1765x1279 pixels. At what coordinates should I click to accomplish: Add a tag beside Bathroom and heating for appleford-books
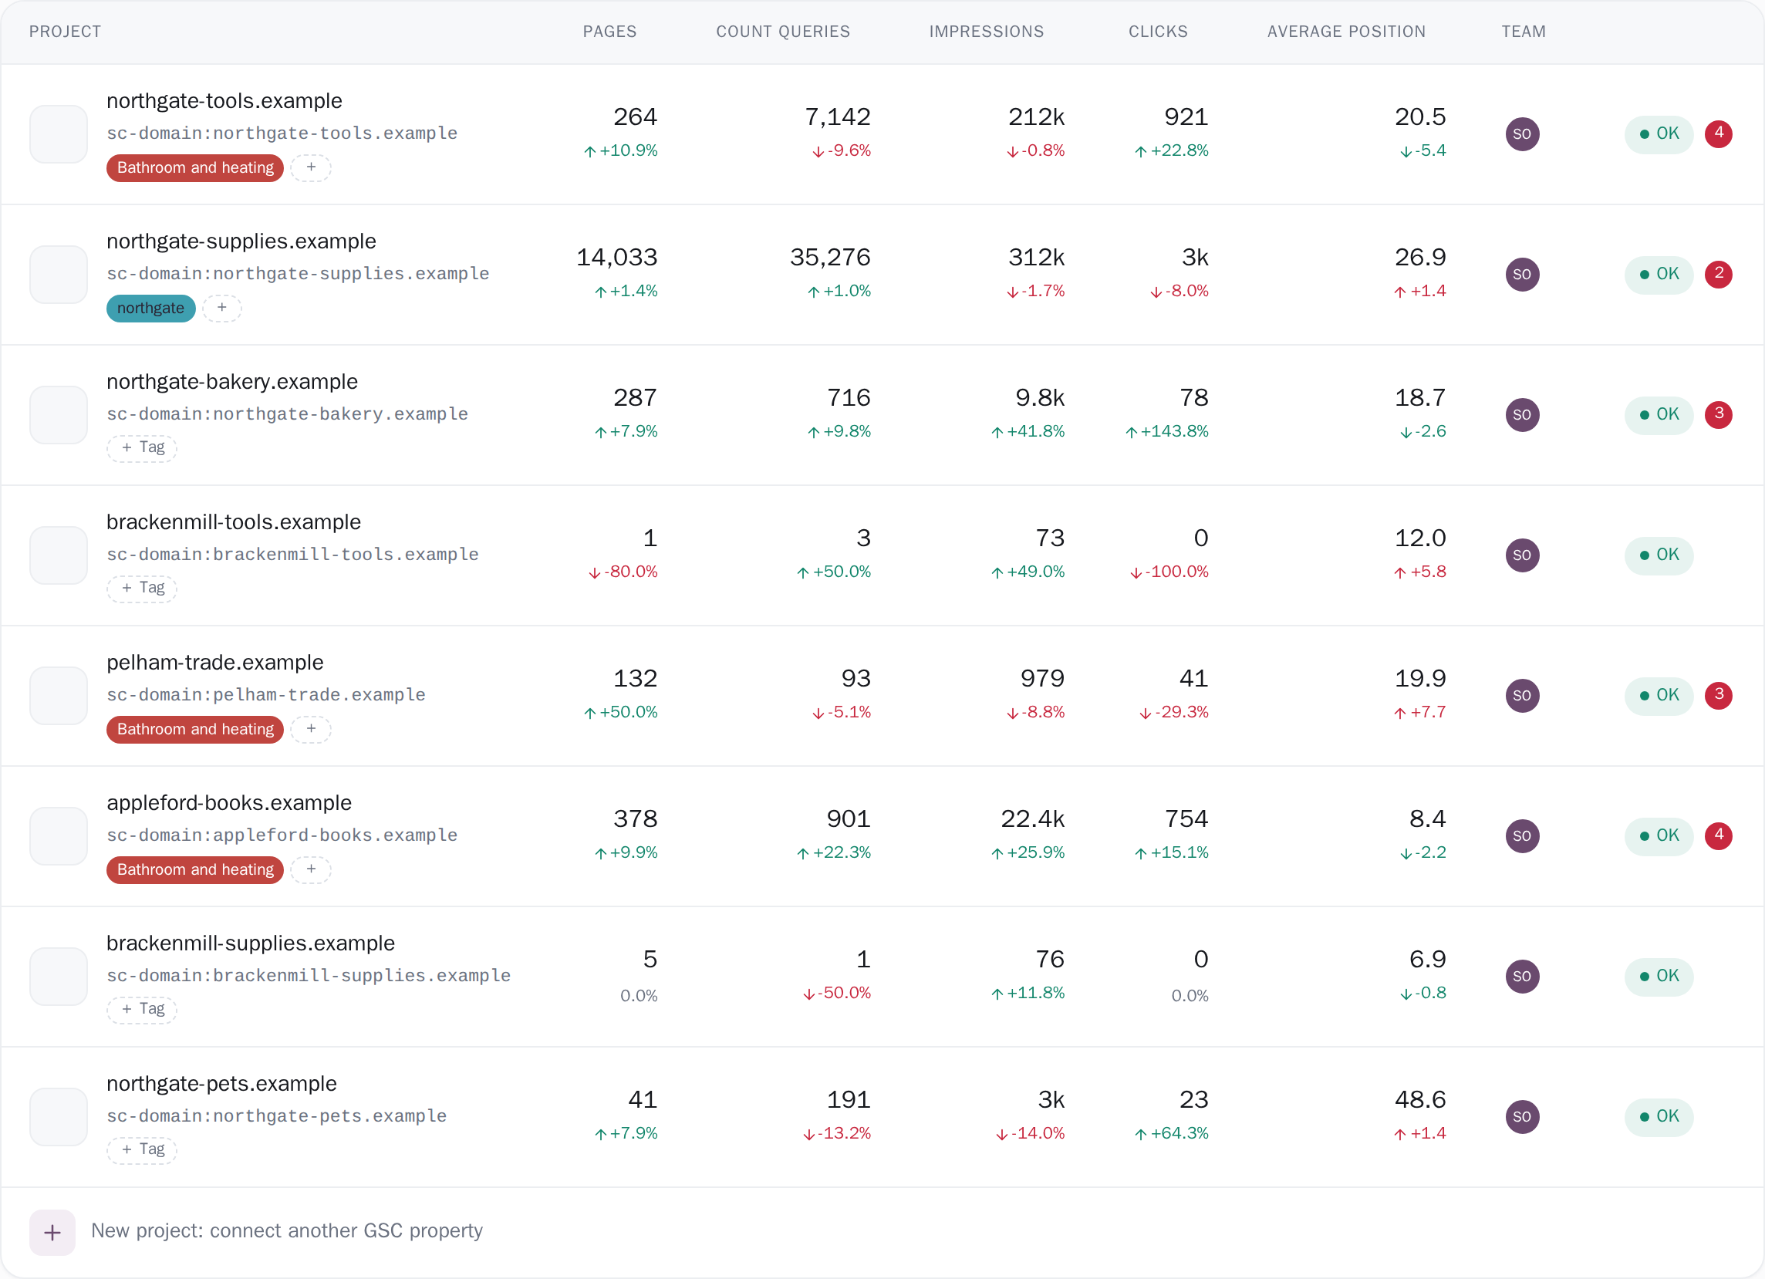[311, 869]
